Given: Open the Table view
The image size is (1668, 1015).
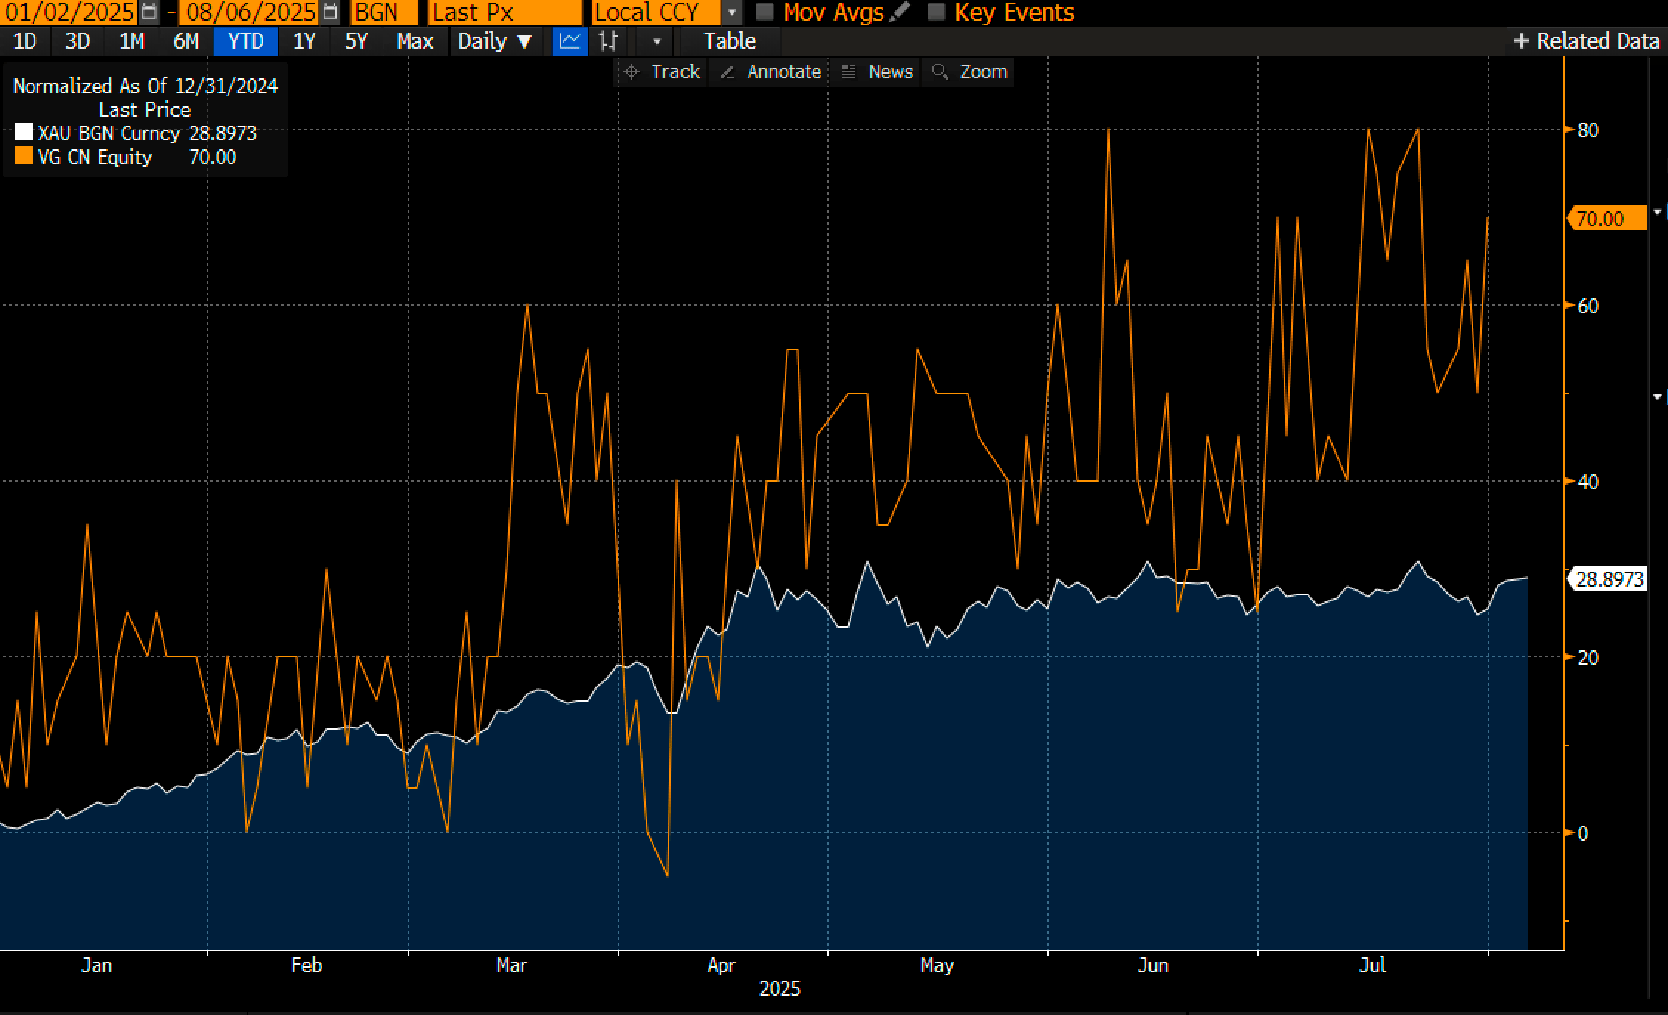Looking at the screenshot, I should [x=729, y=41].
